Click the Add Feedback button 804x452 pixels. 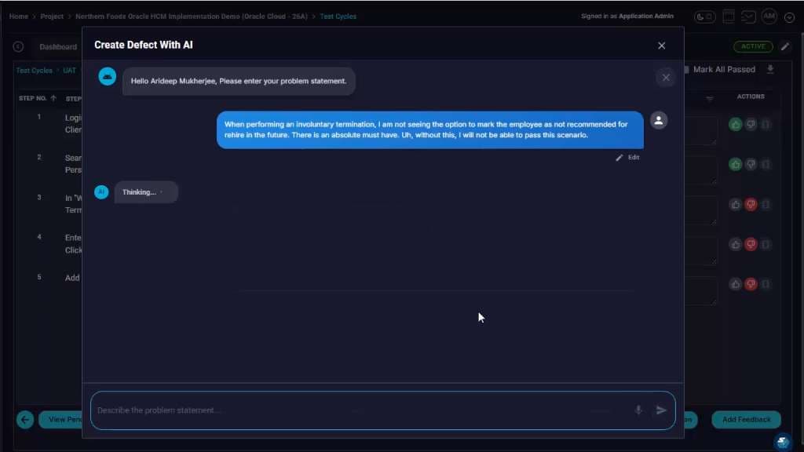pyautogui.click(x=746, y=420)
